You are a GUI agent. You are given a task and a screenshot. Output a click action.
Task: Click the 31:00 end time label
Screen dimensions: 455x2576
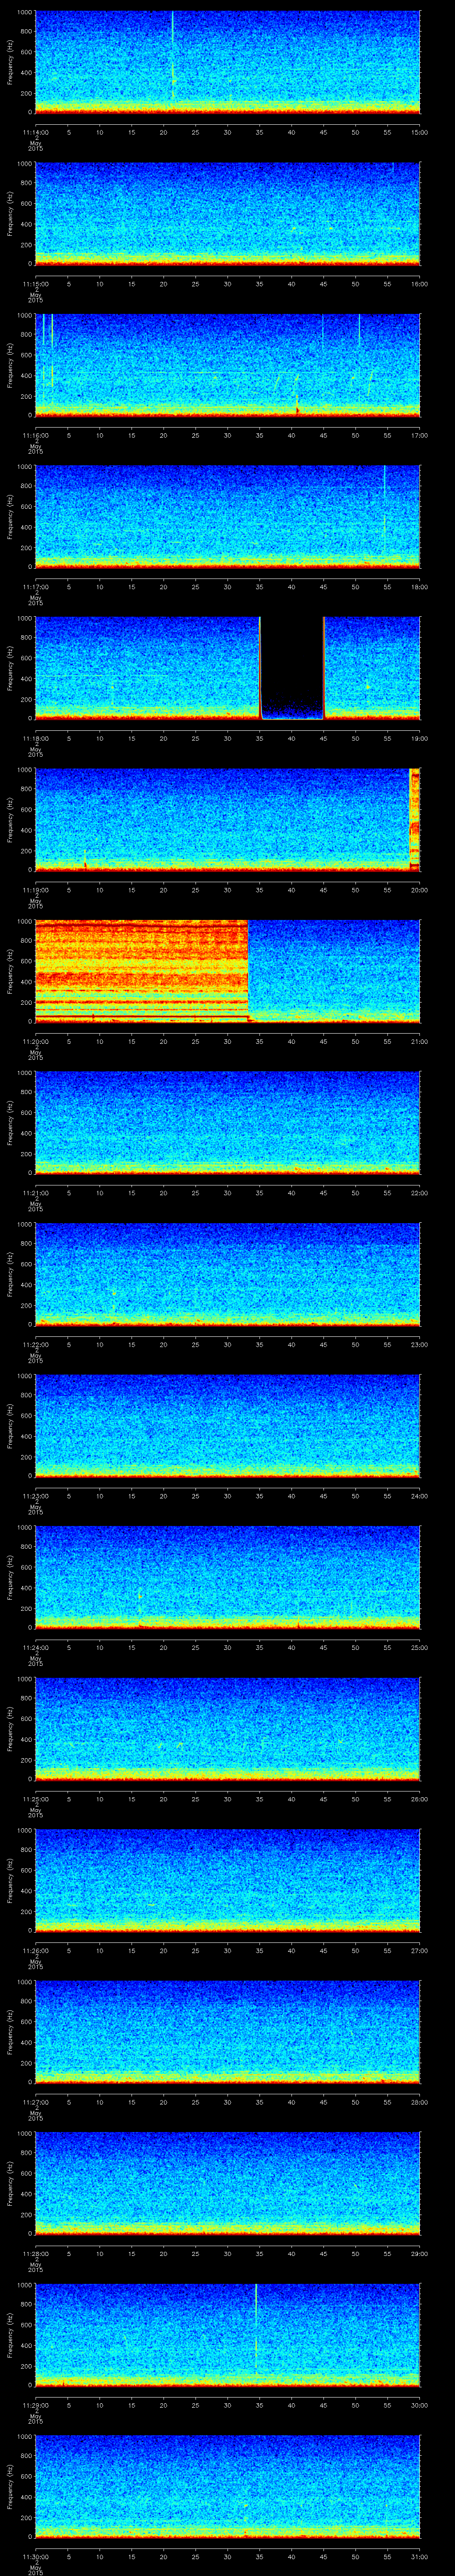coord(420,2556)
